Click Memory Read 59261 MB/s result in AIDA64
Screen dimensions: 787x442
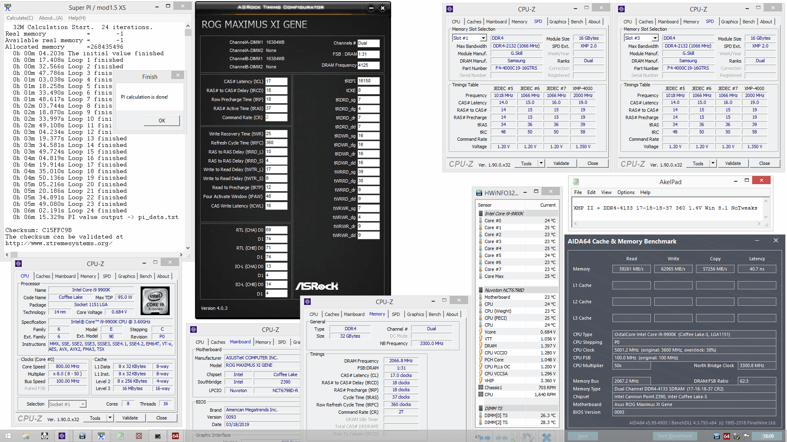point(631,269)
